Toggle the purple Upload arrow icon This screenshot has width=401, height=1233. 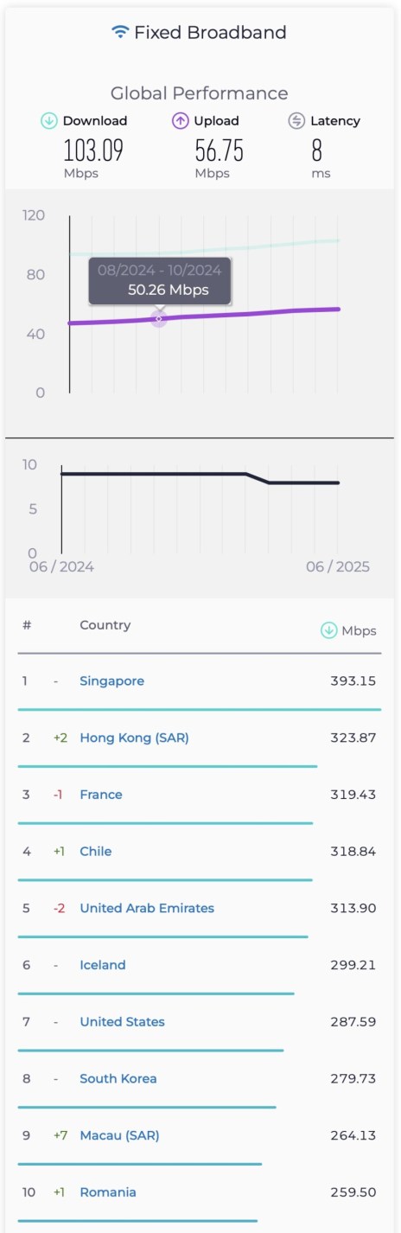[x=180, y=121]
